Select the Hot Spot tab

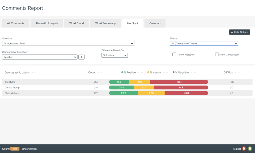133,23
